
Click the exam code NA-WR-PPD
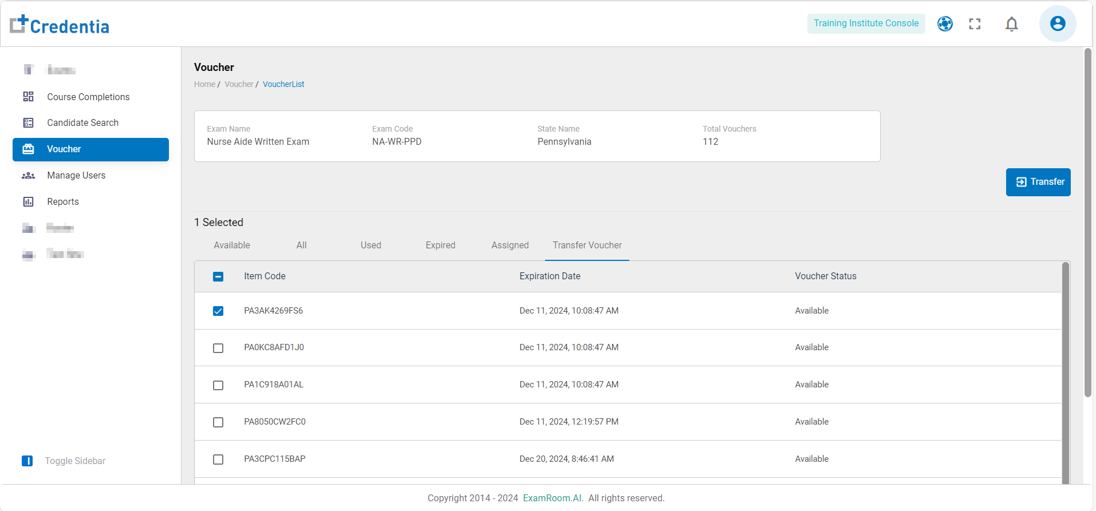tap(397, 142)
